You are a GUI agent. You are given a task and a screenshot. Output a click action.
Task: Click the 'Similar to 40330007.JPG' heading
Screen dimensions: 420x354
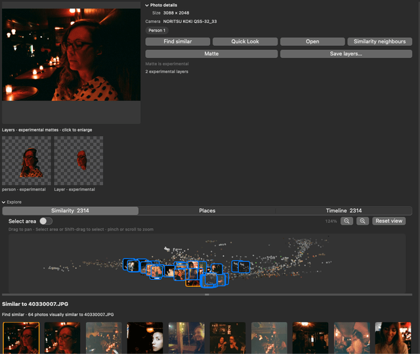35,304
